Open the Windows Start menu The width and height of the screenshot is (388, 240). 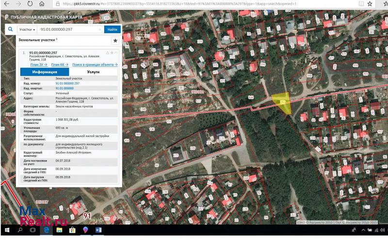8,230
